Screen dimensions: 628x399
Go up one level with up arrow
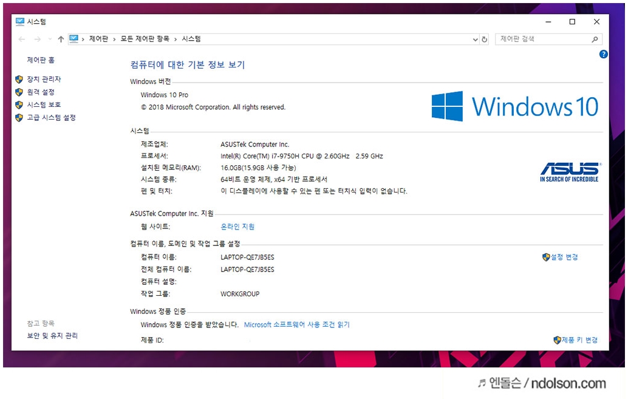(x=61, y=39)
